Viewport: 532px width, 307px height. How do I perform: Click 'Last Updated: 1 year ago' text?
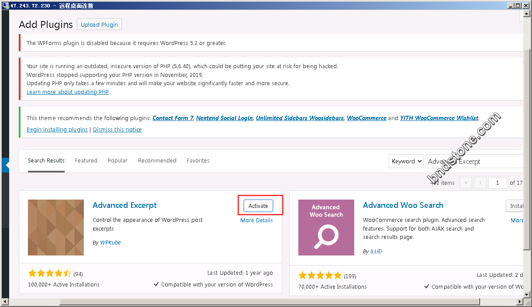pos(240,273)
